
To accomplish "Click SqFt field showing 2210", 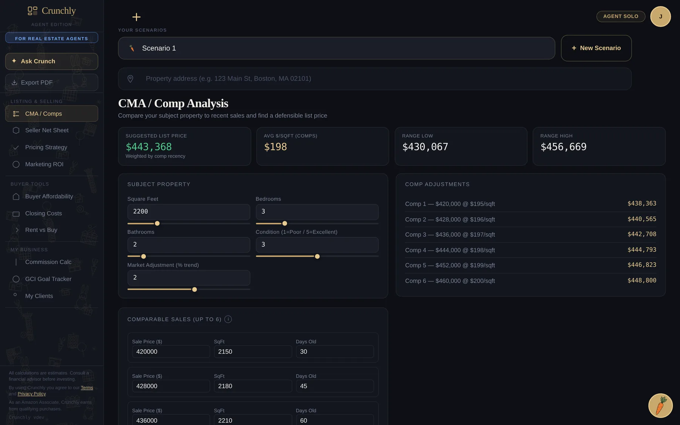I will (x=253, y=420).
